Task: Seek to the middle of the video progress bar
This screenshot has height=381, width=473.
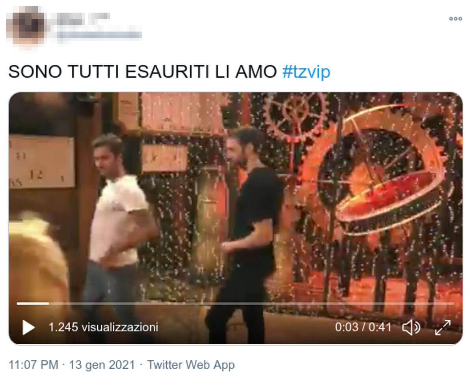Action: click(x=235, y=303)
